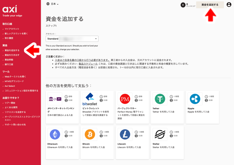Click the Bitcoin を利用して入金 description
Viewport: 234px width, 165px height.
pos(94,147)
